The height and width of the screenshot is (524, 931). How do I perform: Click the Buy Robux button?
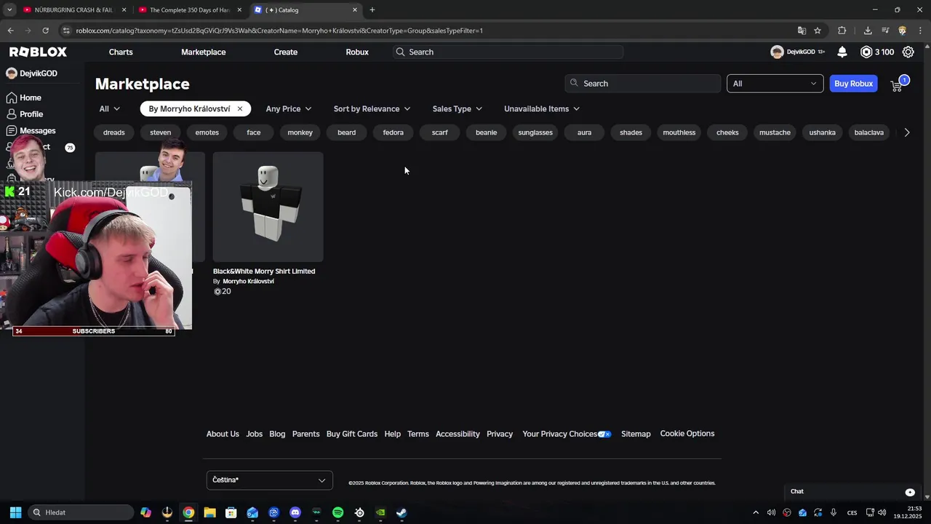[853, 84]
